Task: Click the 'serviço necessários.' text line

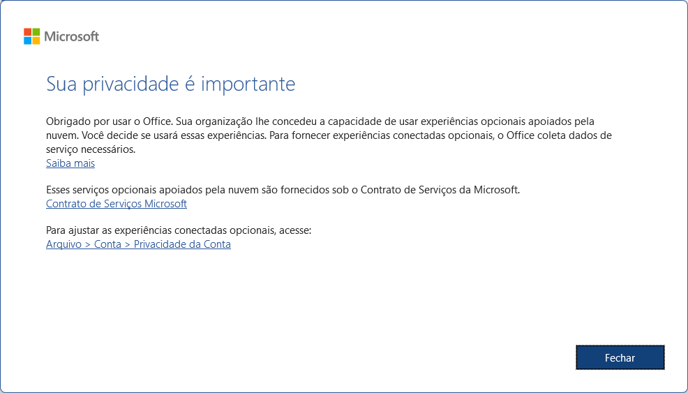Action: click(x=90, y=149)
